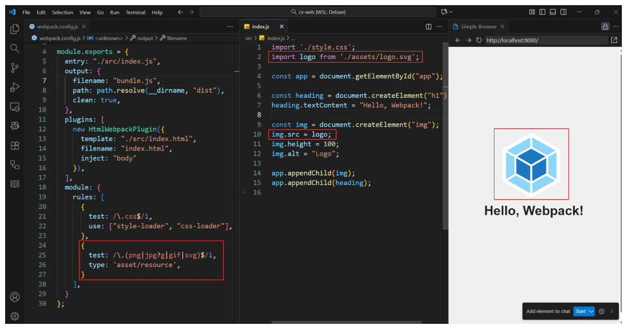Click the Start button to add element
The width and height of the screenshot is (627, 329).
(x=580, y=311)
